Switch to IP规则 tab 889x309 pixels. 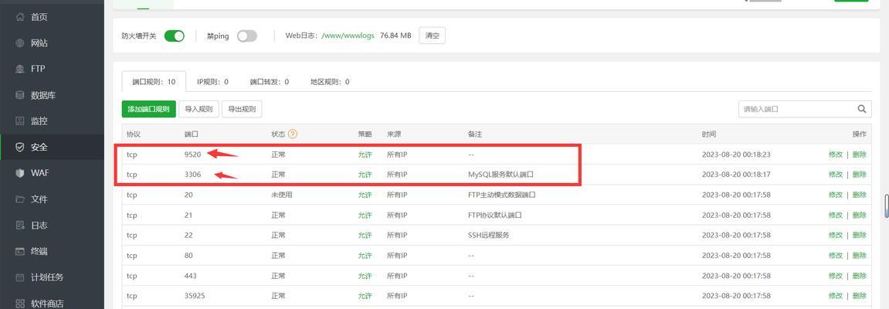point(212,82)
